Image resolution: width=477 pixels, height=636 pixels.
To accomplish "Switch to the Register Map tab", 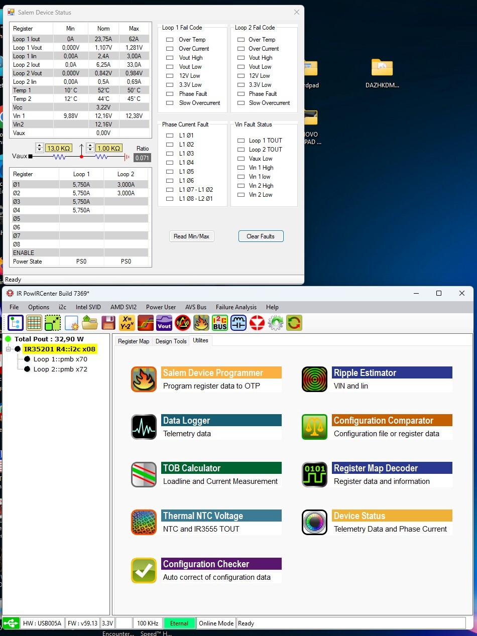I will pos(133,341).
